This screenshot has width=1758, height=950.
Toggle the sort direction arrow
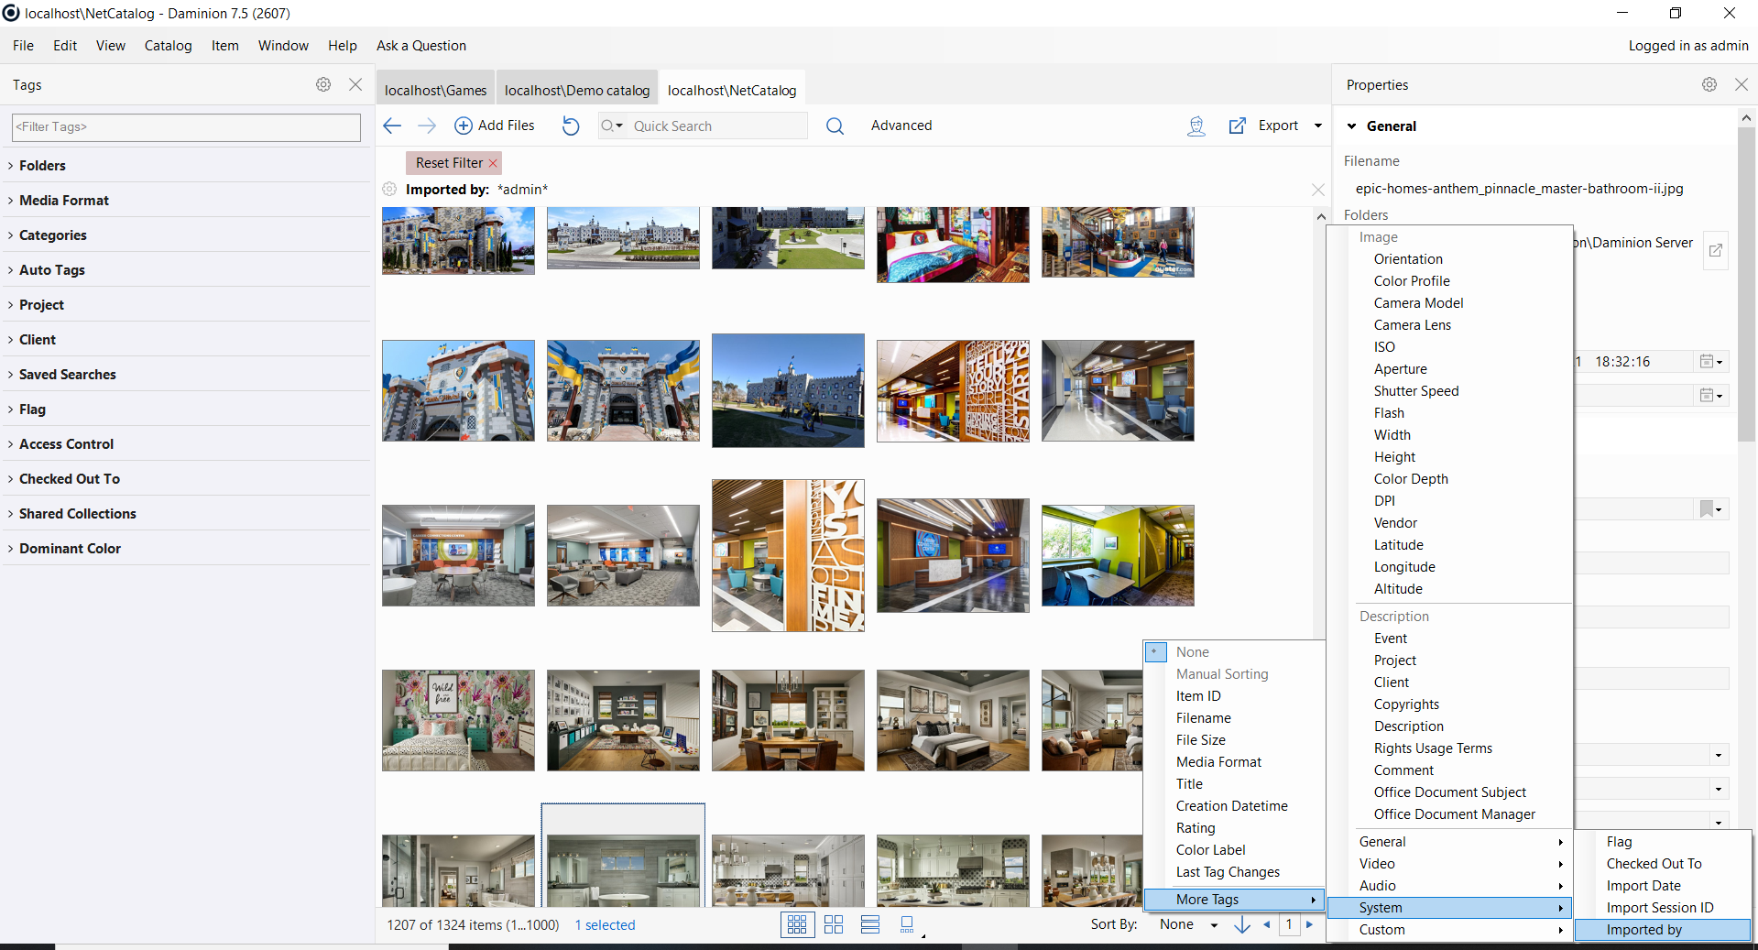click(x=1242, y=925)
